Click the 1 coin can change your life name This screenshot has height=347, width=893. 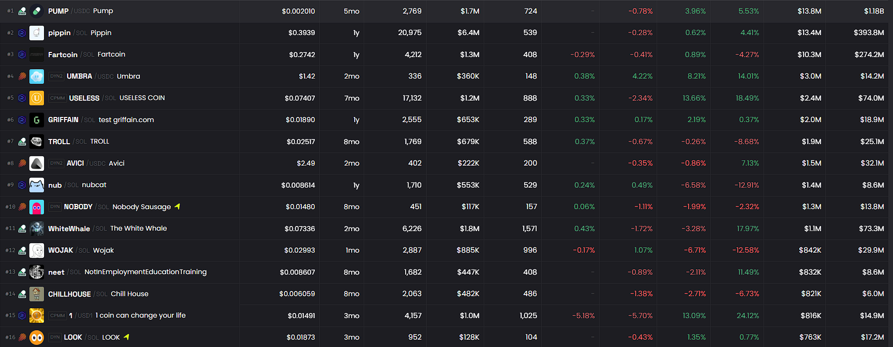point(140,315)
